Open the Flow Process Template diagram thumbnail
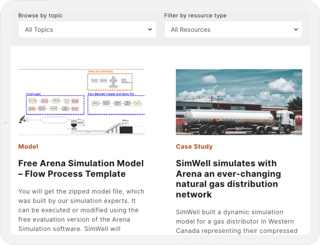Viewport: 320px width, 245px height. point(81,102)
